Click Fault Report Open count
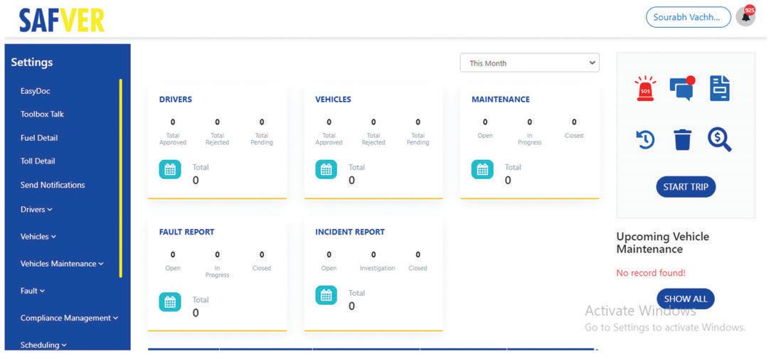 [x=173, y=254]
